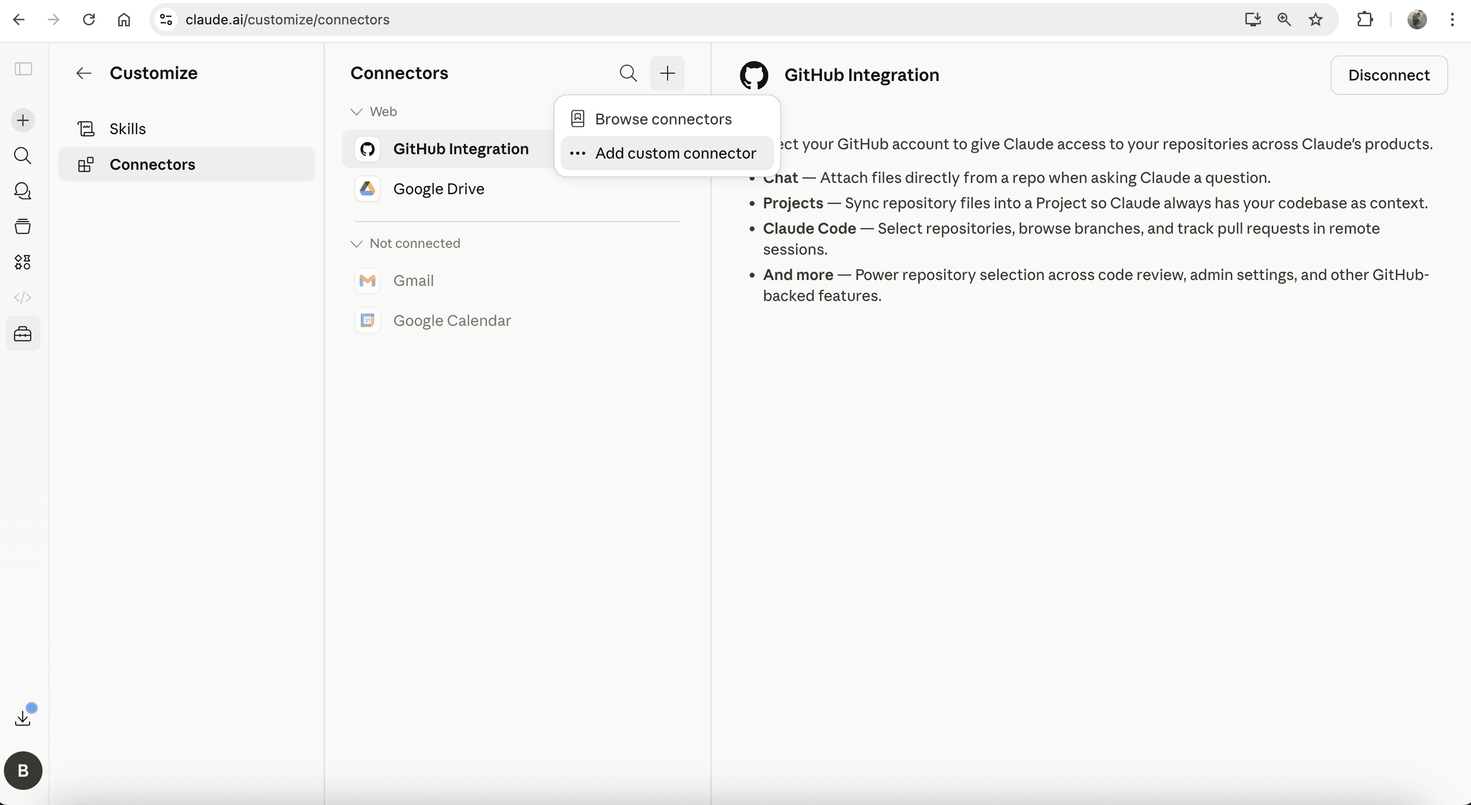
Task: Open the browser three-dot menu
Action: click(1452, 20)
